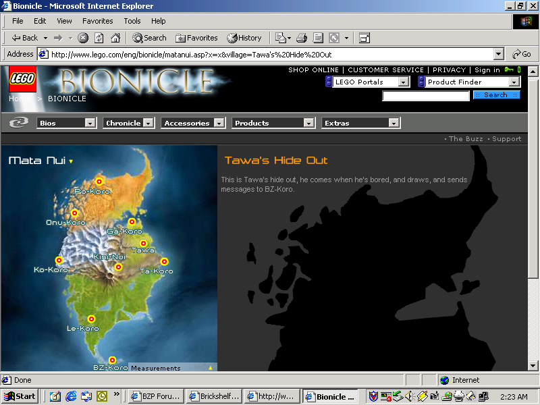The image size is (540, 405).
Task: Click the address bar URL field
Action: point(265,55)
